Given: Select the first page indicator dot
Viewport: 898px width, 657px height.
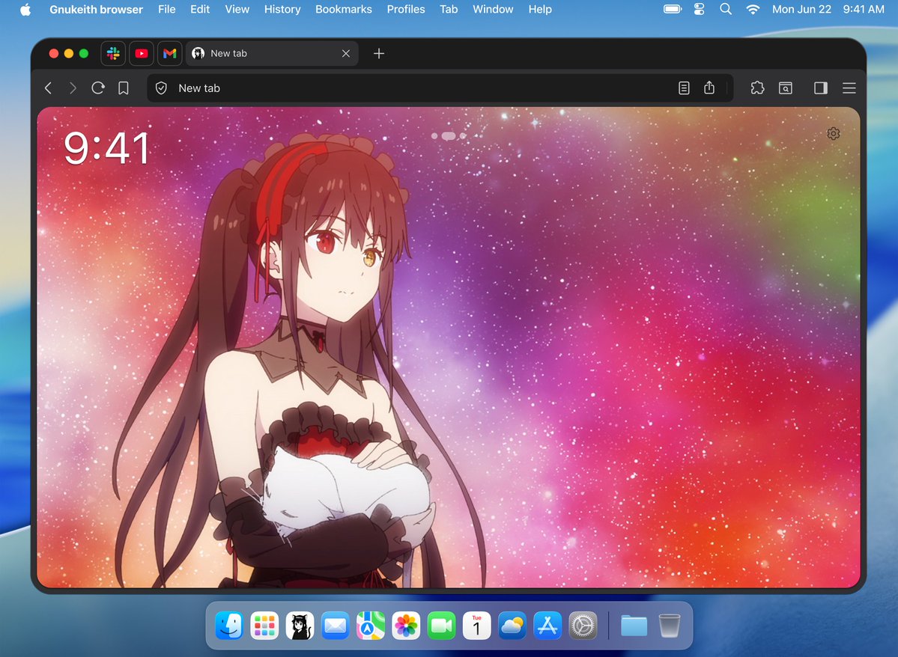Looking at the screenshot, I should click(x=434, y=135).
